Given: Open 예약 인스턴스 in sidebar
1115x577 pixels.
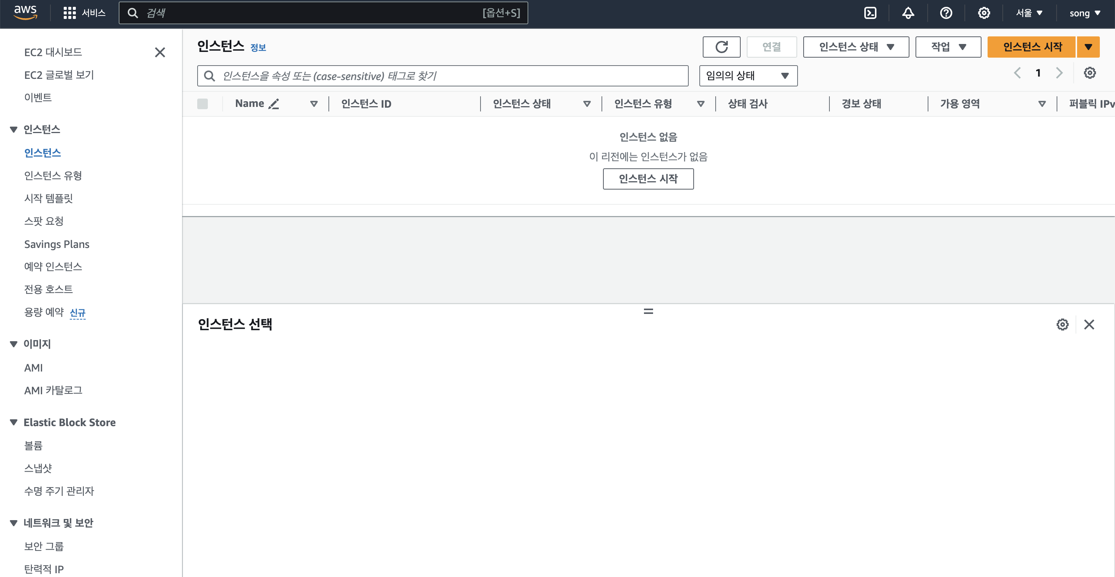Looking at the screenshot, I should coord(53,267).
